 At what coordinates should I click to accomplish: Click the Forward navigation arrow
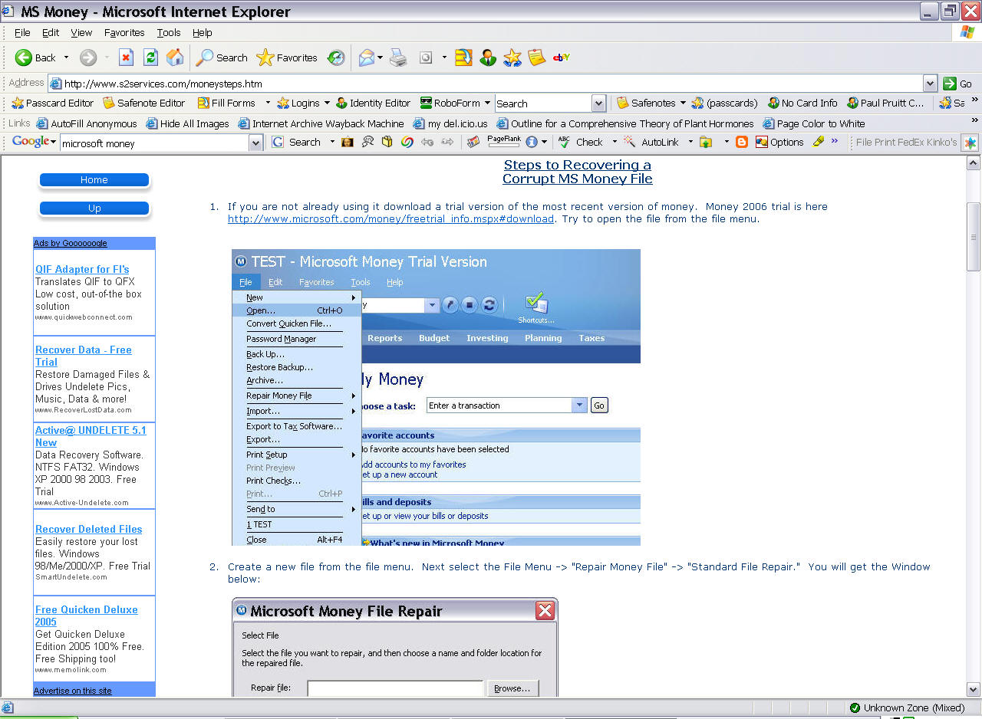pos(88,57)
